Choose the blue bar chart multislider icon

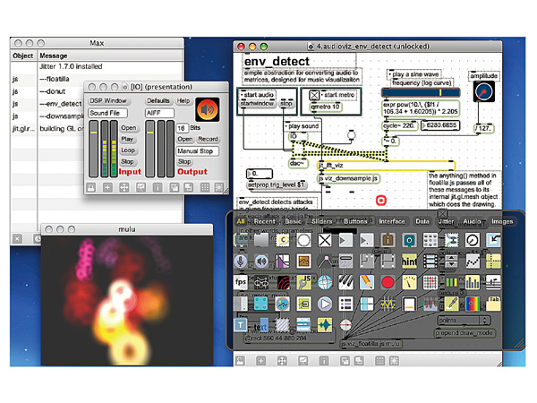[x=473, y=282]
